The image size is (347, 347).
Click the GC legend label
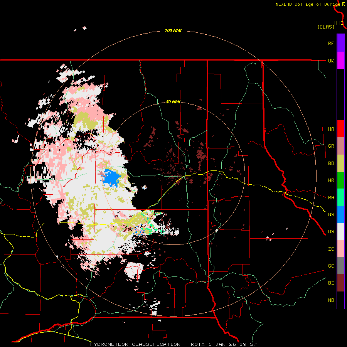point(331,266)
